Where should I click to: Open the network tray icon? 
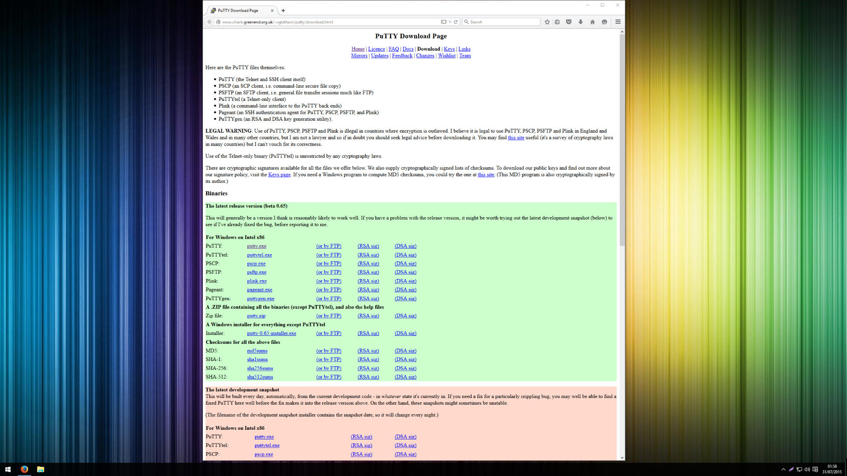(x=799, y=469)
